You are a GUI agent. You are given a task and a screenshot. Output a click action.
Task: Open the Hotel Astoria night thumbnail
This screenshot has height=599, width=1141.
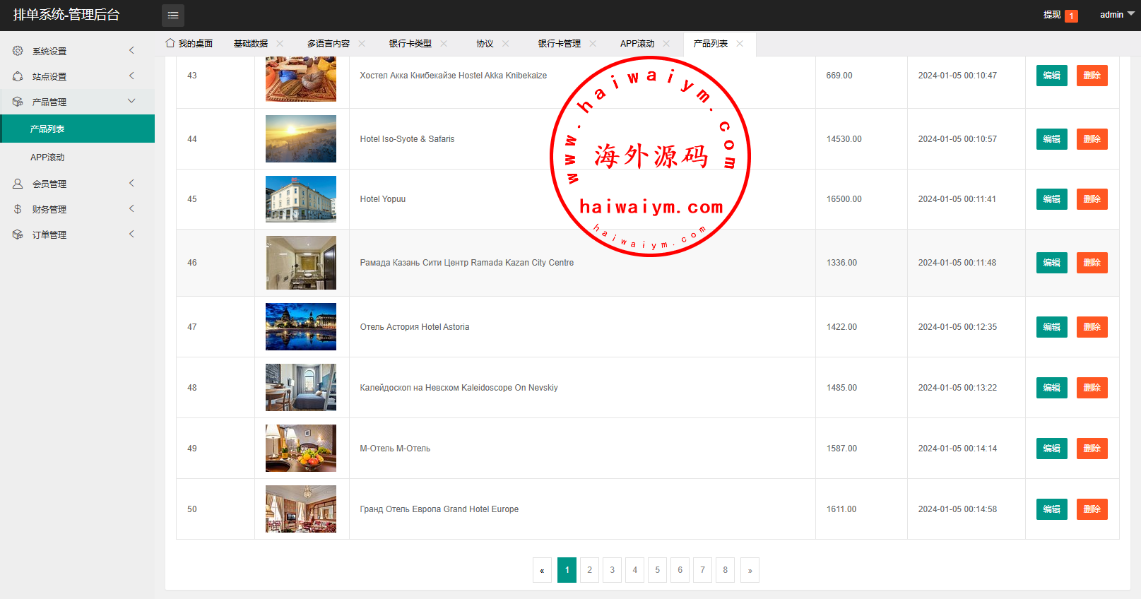[301, 327]
